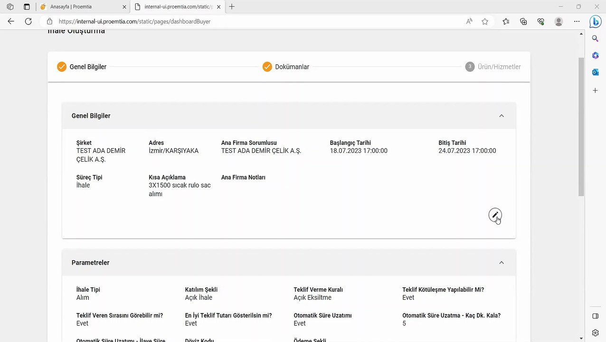Open the Microsoft 365 sidebar icon

595,56
